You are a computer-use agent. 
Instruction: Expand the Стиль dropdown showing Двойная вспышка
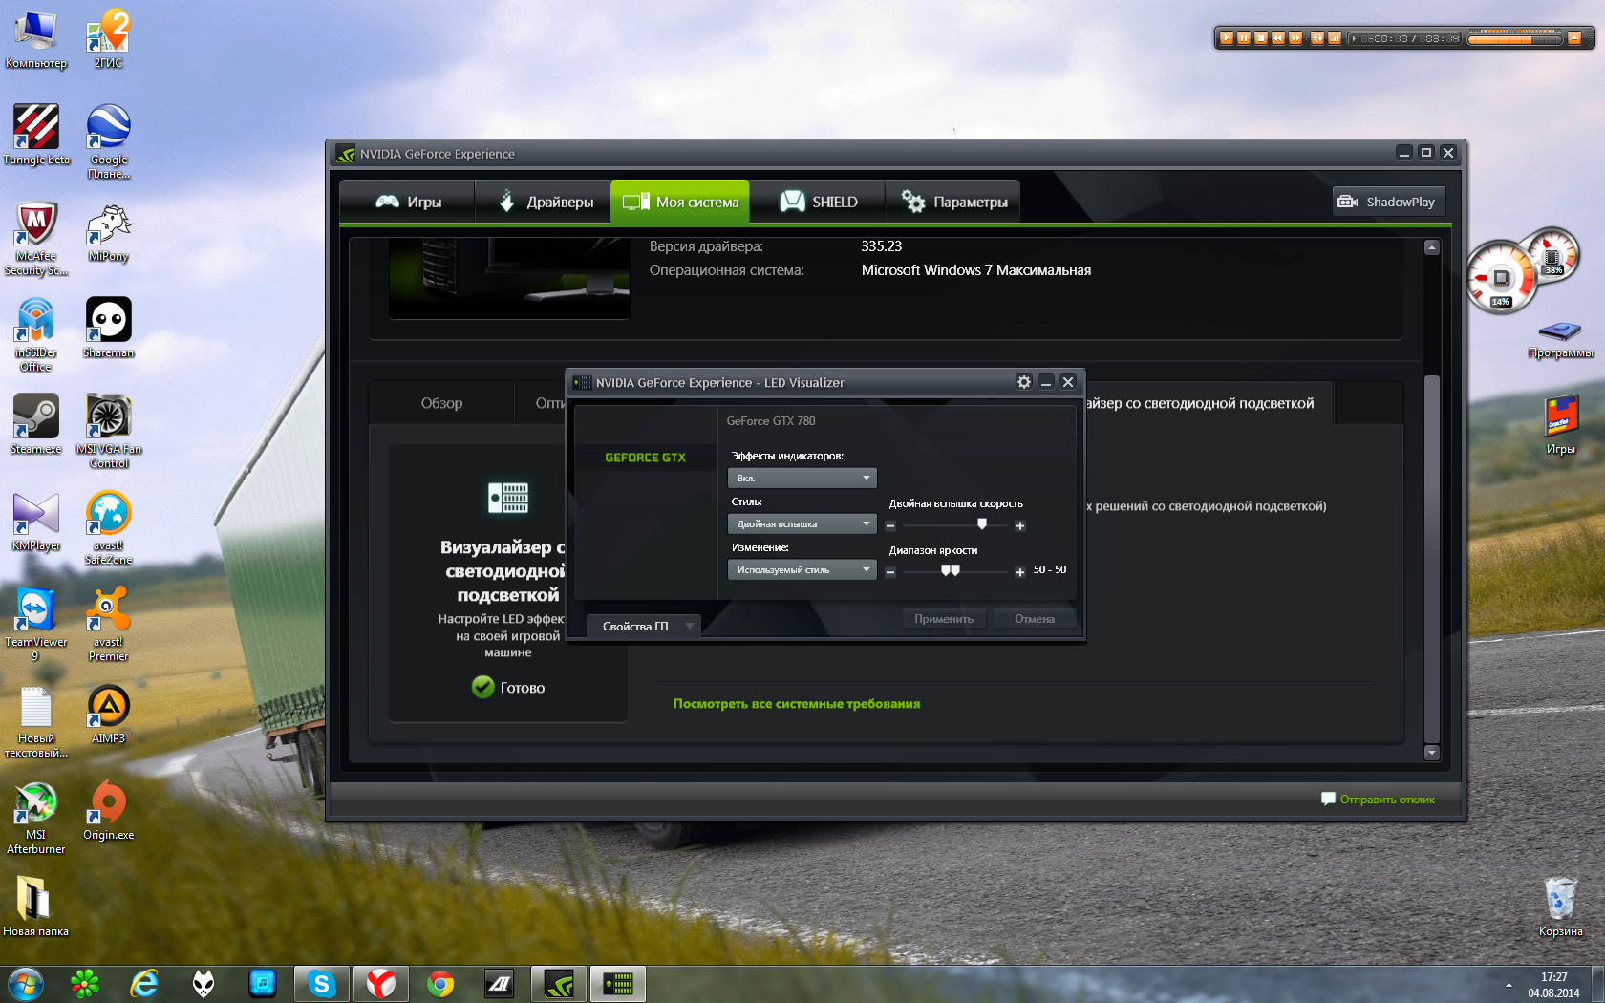click(802, 523)
